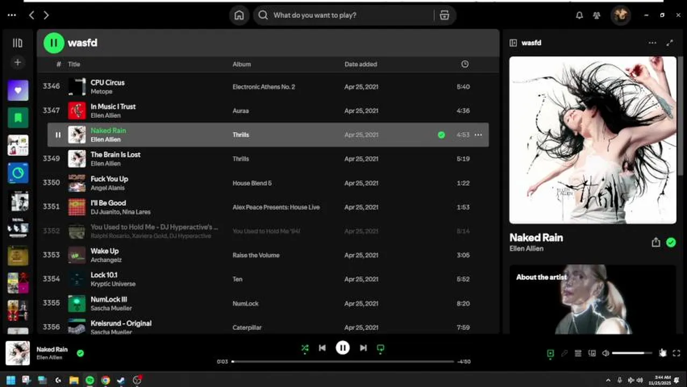Sort tracks by Title column

(x=74, y=64)
